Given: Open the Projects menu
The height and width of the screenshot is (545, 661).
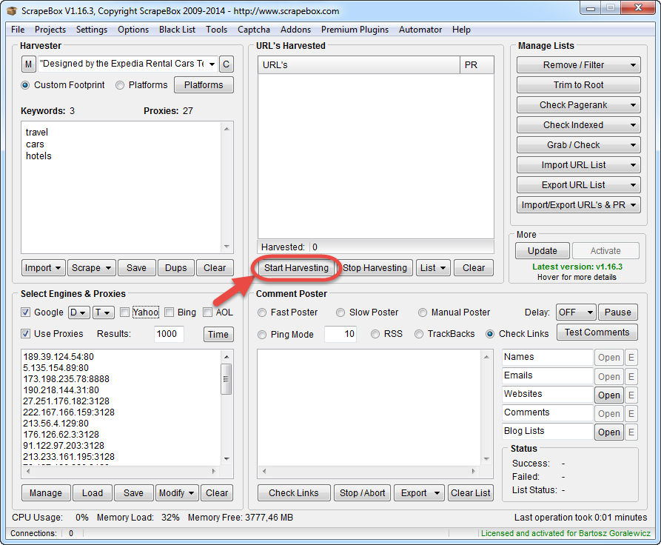Looking at the screenshot, I should [50, 30].
